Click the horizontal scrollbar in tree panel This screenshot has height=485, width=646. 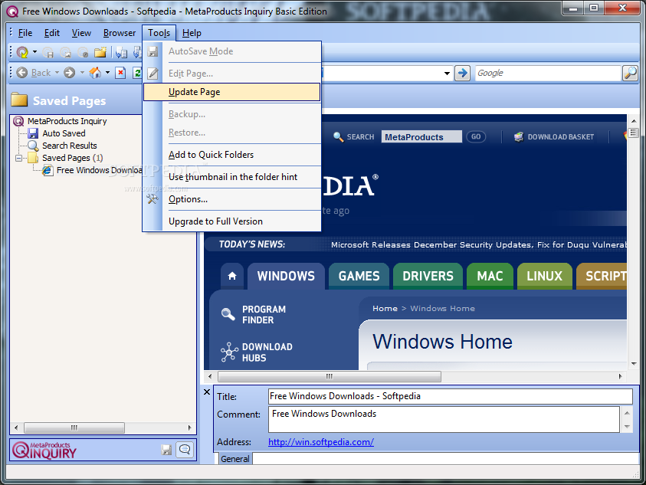coord(74,428)
